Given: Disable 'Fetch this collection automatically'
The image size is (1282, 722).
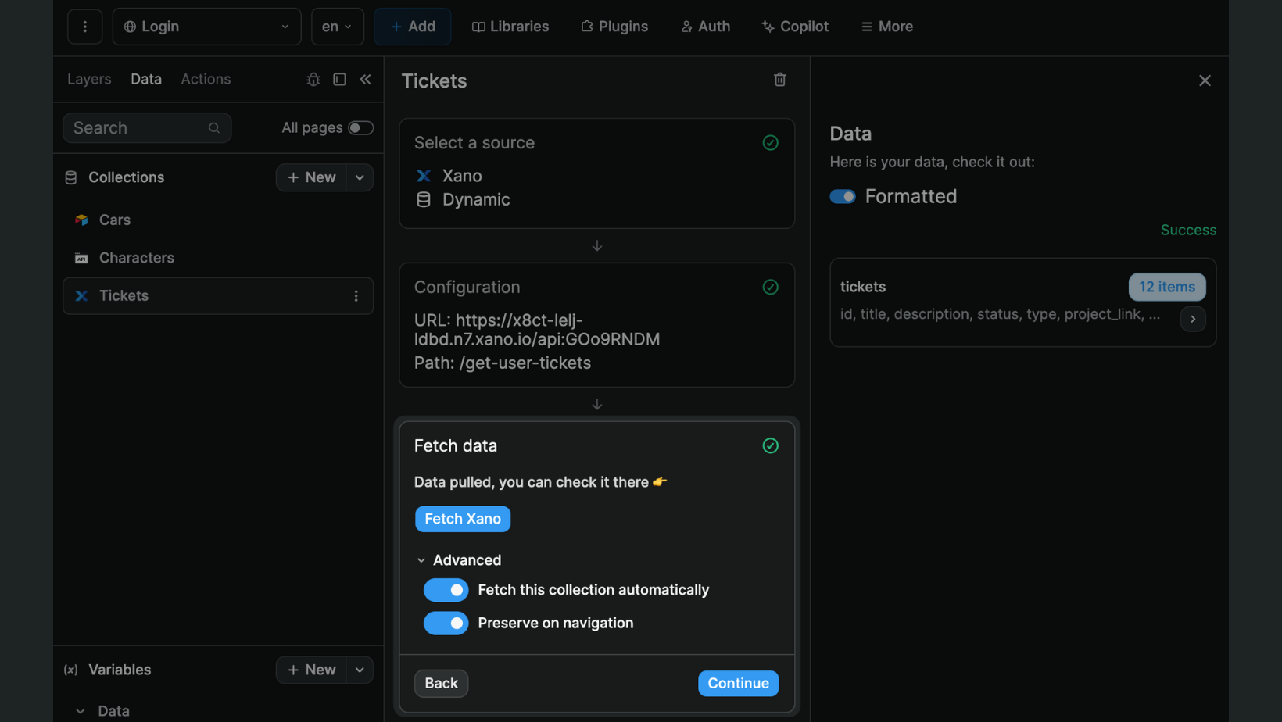Looking at the screenshot, I should 446,590.
